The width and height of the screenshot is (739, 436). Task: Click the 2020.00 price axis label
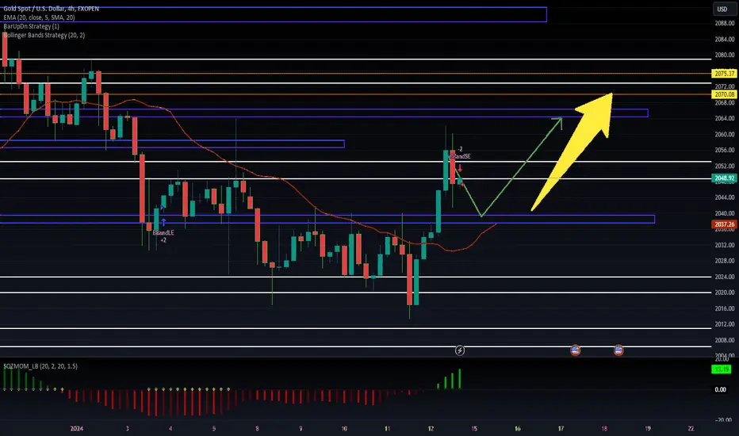click(725, 293)
